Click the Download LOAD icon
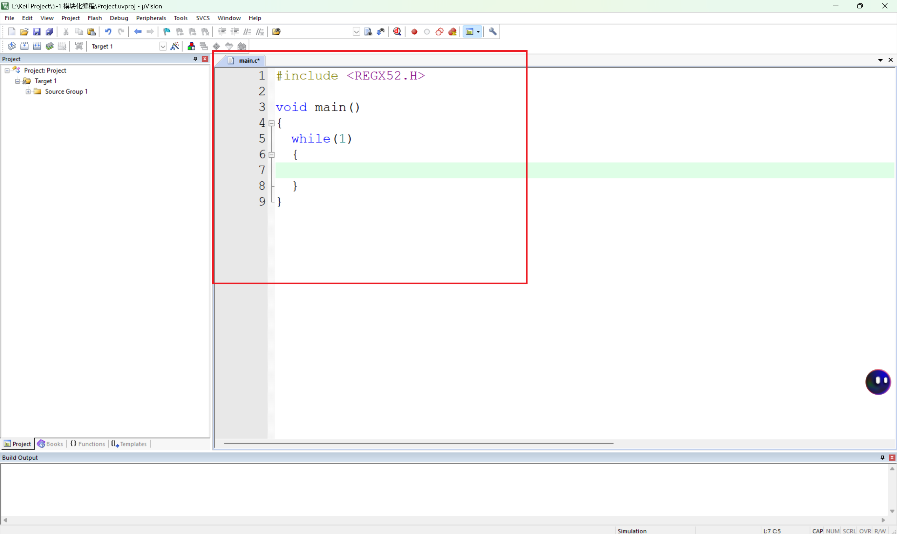The width and height of the screenshot is (897, 534). tap(79, 46)
